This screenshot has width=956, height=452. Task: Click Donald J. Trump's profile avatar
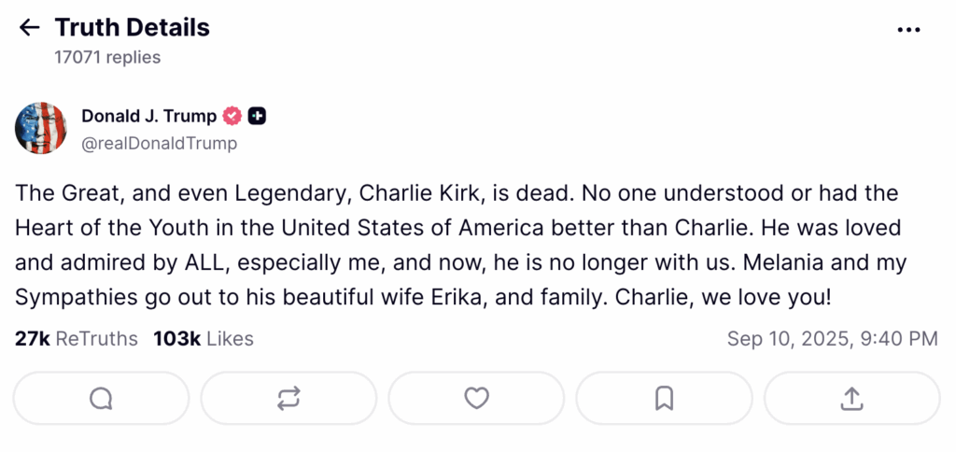[40, 129]
